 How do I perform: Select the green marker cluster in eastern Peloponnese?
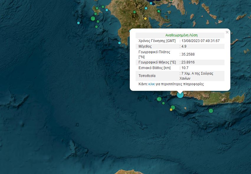pyautogui.click(x=159, y=11)
